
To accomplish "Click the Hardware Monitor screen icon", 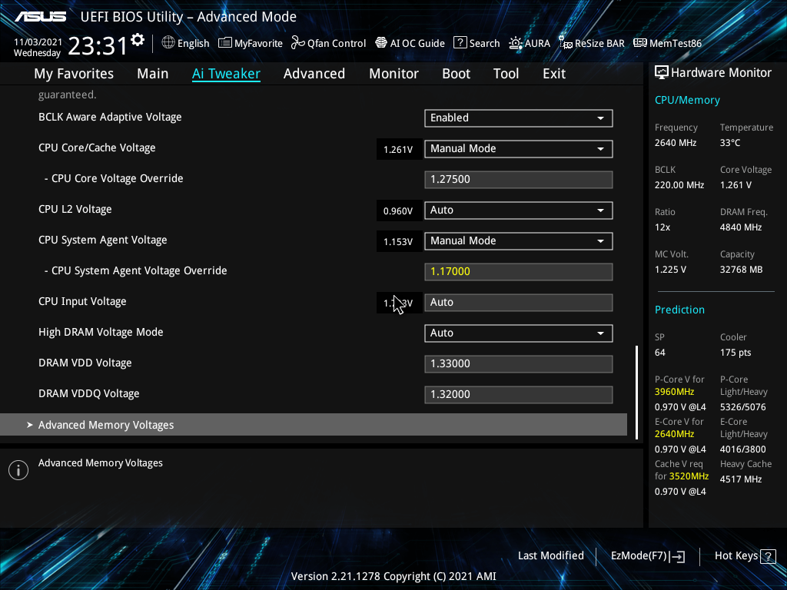I will 662,73.
